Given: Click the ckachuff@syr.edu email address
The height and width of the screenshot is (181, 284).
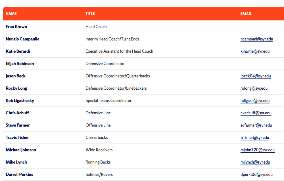Looking at the screenshot, I should (256, 113).
